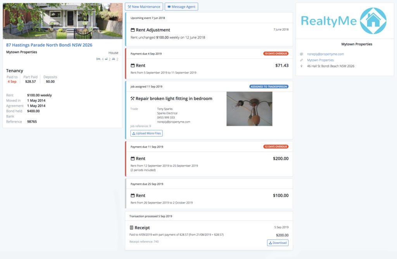Click the bed icon showing 4 bedrooms

point(98,59)
